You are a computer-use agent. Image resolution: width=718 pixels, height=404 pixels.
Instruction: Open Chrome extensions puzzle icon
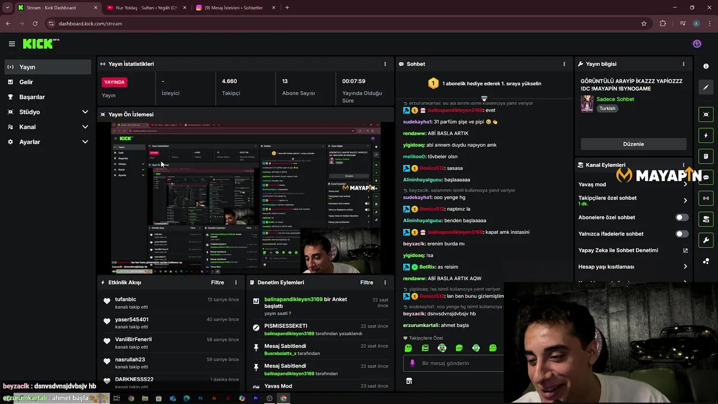[663, 24]
